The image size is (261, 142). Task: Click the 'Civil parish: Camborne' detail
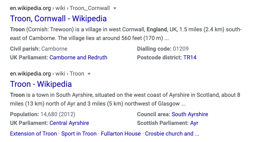point(39,49)
